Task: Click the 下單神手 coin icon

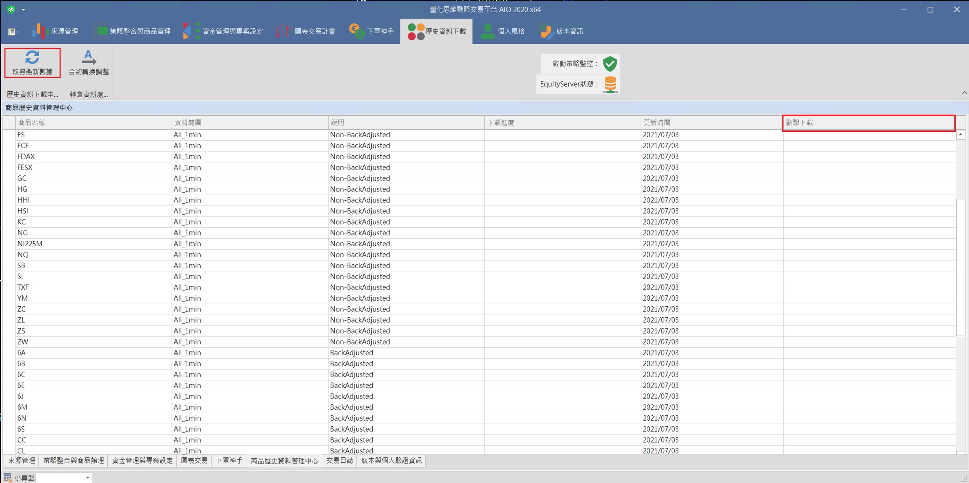Action: (x=357, y=31)
